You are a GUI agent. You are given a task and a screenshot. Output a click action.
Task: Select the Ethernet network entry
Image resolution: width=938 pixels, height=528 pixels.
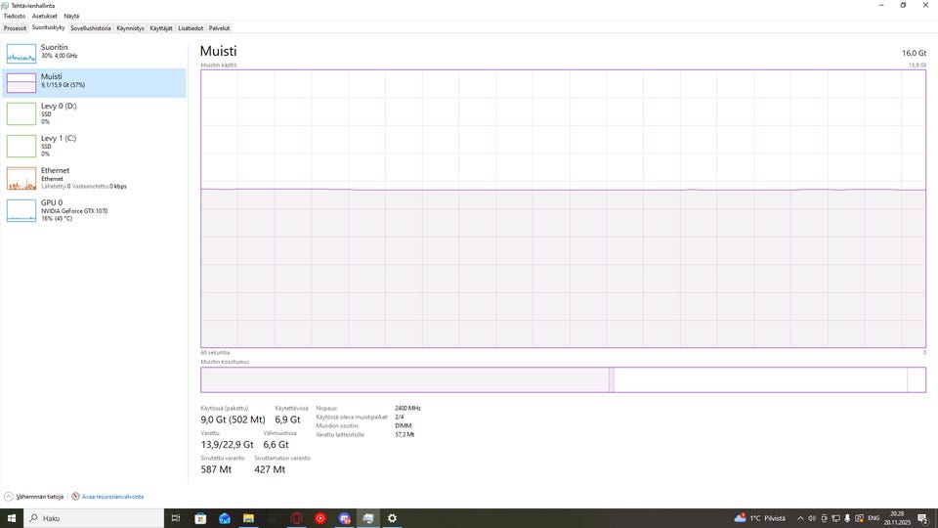point(95,178)
